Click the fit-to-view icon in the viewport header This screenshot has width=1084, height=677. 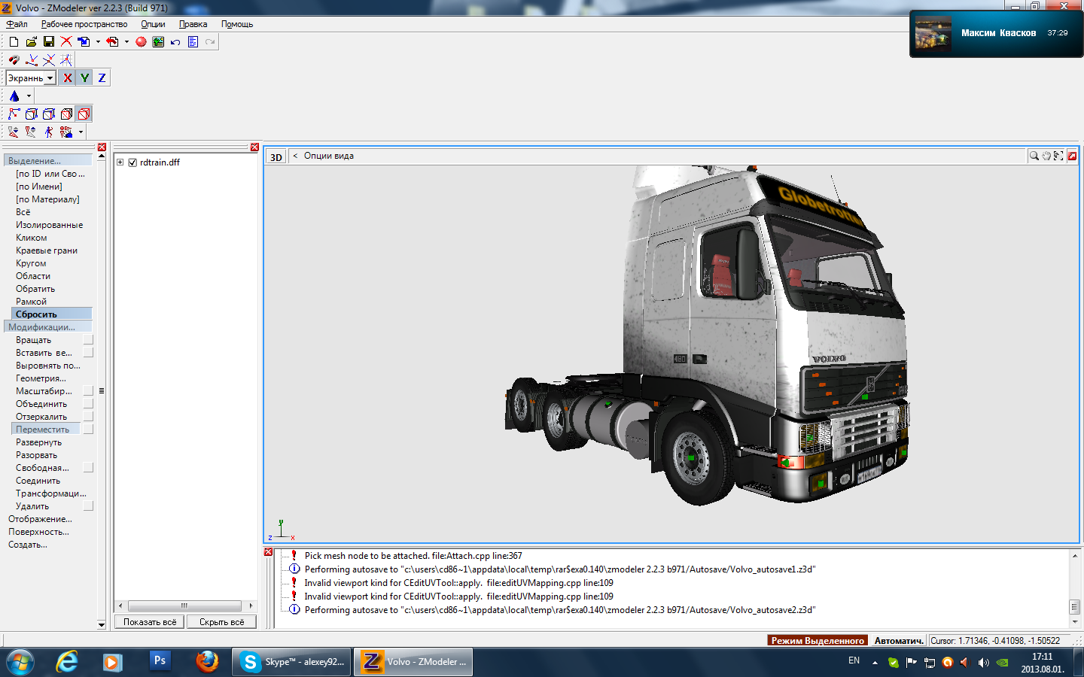[1058, 156]
